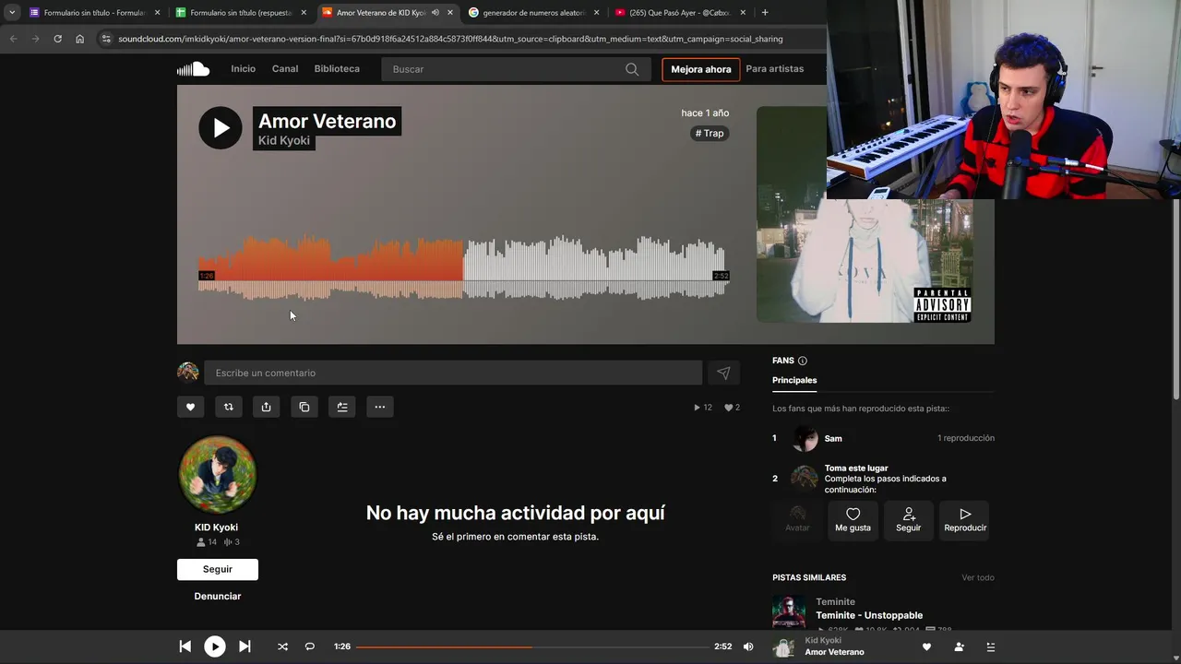Viewport: 1181px width, 664px height.
Task: Like the track with heart button
Action: pos(191,407)
